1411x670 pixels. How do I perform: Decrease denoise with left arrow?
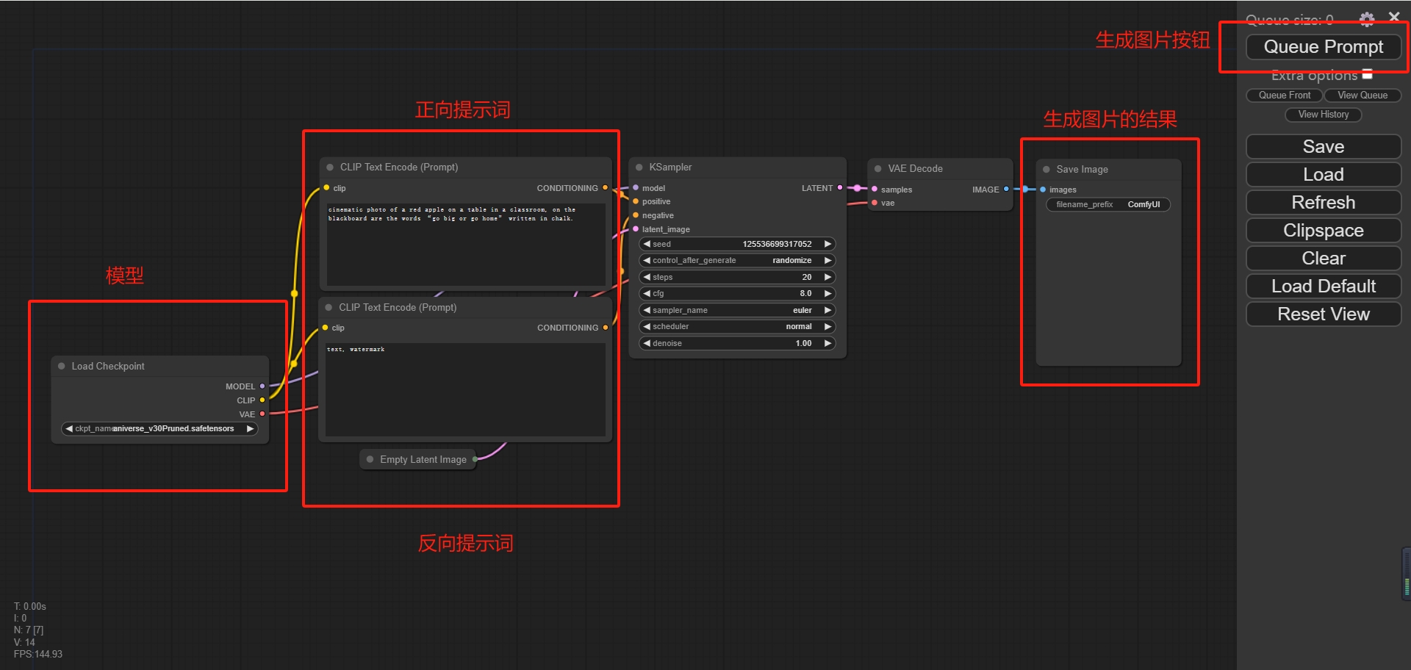647,343
